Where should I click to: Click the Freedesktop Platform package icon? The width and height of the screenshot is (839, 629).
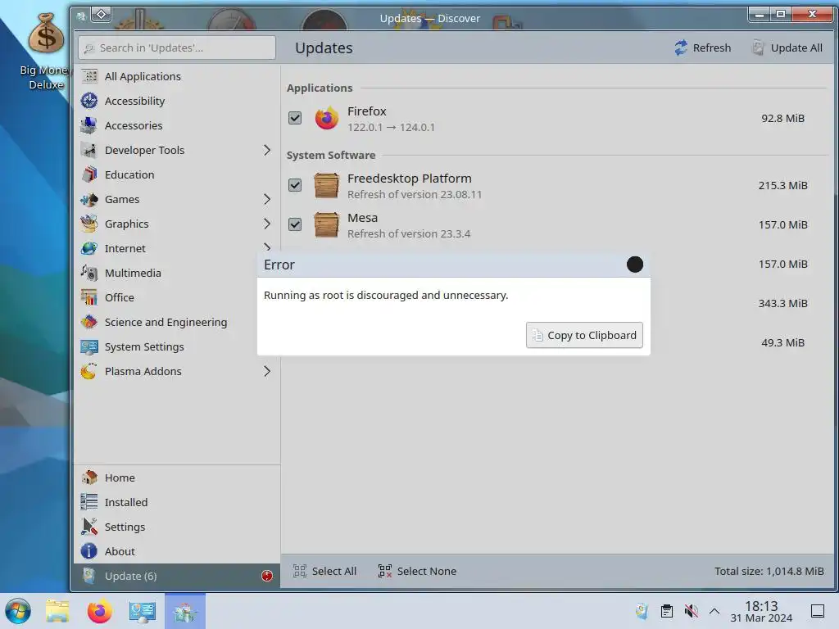point(326,186)
